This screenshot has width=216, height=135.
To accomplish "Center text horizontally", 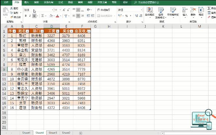I will click(78, 16).
